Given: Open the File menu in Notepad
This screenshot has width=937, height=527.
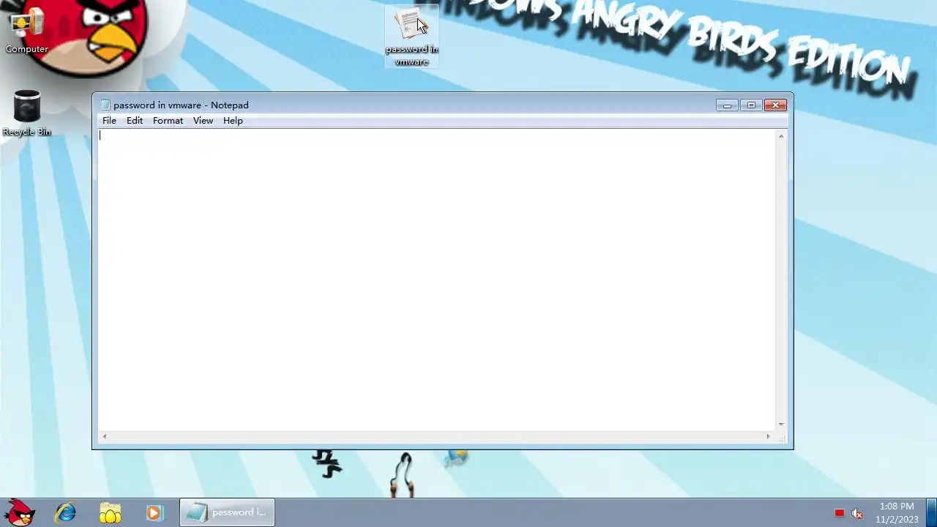Looking at the screenshot, I should click(x=109, y=121).
